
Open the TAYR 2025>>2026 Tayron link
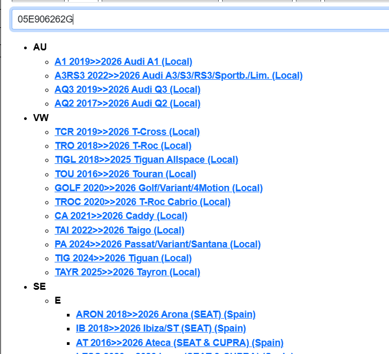[x=127, y=272]
